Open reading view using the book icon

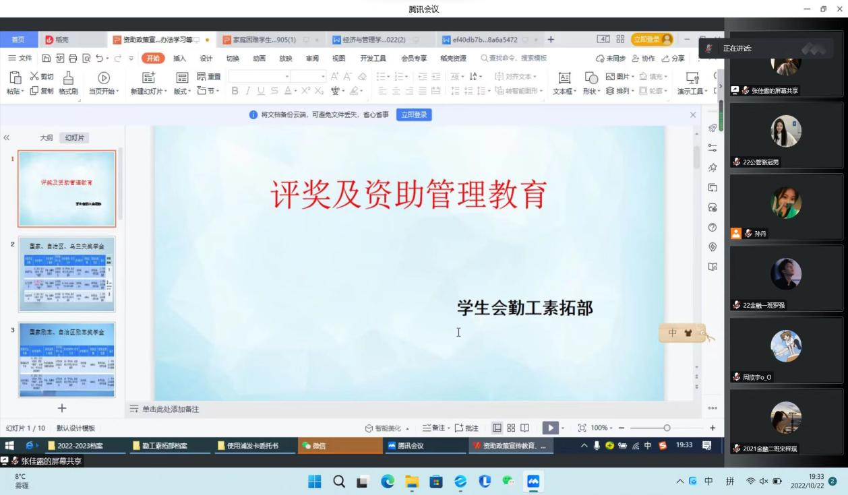(x=524, y=428)
